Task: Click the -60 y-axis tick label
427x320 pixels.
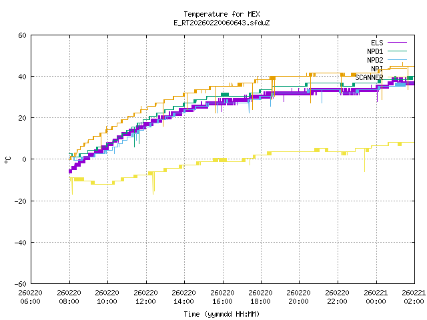Action: [x=20, y=283]
